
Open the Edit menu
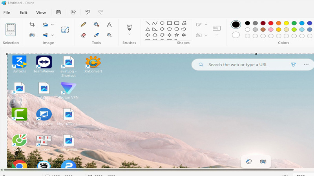pos(24,13)
